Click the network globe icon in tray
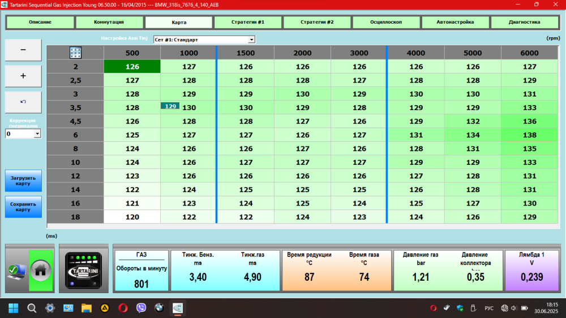566x318 pixels. point(504,308)
